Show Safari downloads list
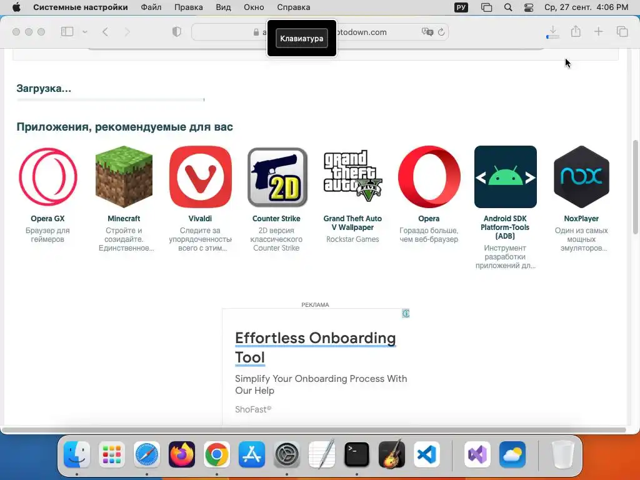This screenshot has height=480, width=640. pos(552,32)
